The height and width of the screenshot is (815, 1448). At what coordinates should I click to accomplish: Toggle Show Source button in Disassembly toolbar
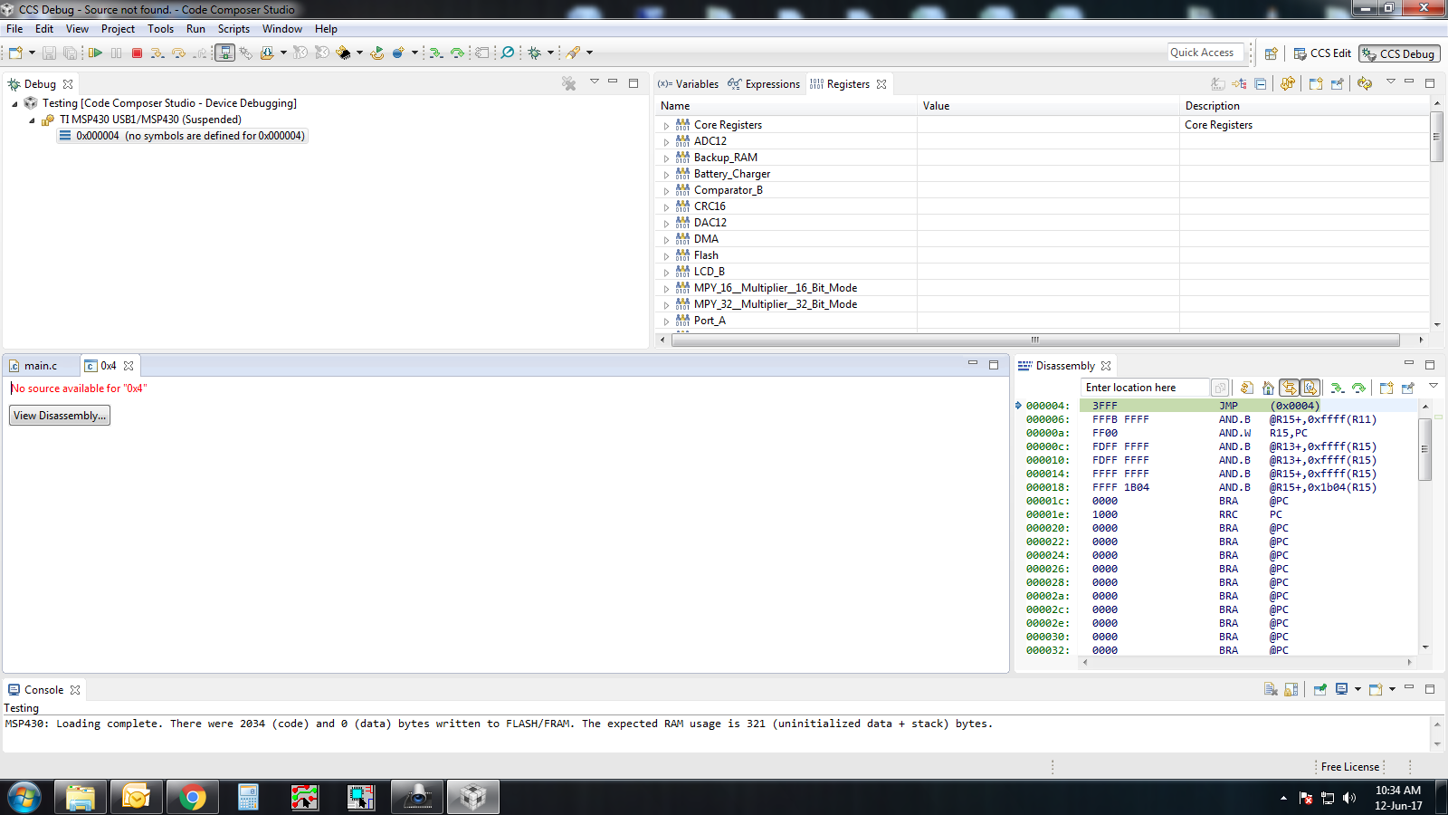click(x=1310, y=388)
